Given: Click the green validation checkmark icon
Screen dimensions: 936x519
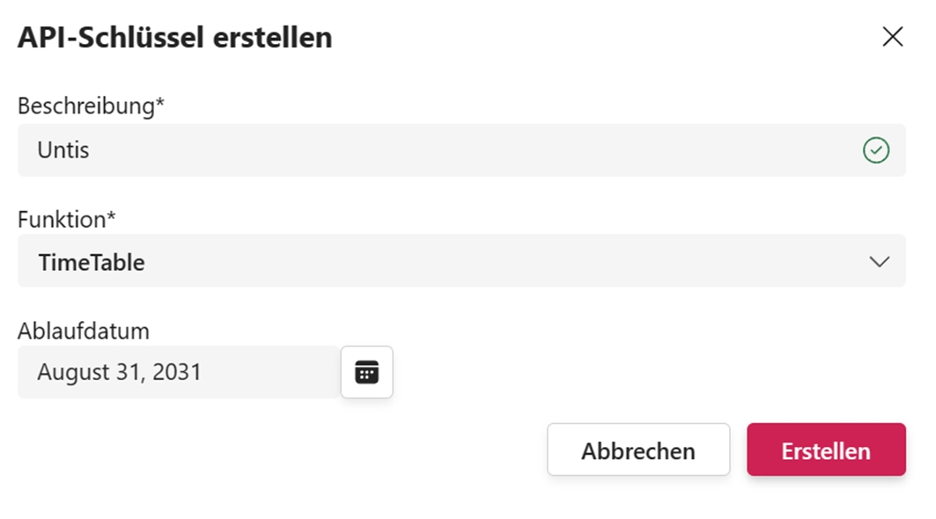Looking at the screenshot, I should tap(876, 150).
